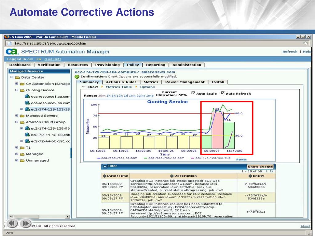Click the bookmark star in address bar
Screen dimensions: 315x236
click(x=305, y=43)
